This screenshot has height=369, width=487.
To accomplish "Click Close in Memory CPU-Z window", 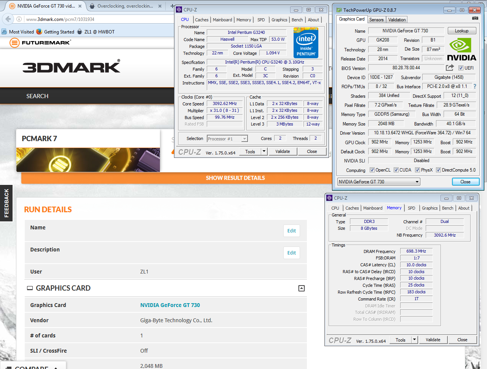I will tap(462, 340).
